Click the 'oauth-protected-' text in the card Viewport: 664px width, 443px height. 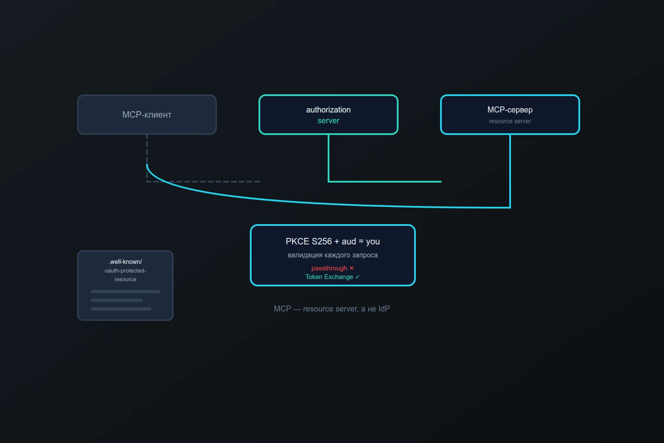tap(125, 271)
